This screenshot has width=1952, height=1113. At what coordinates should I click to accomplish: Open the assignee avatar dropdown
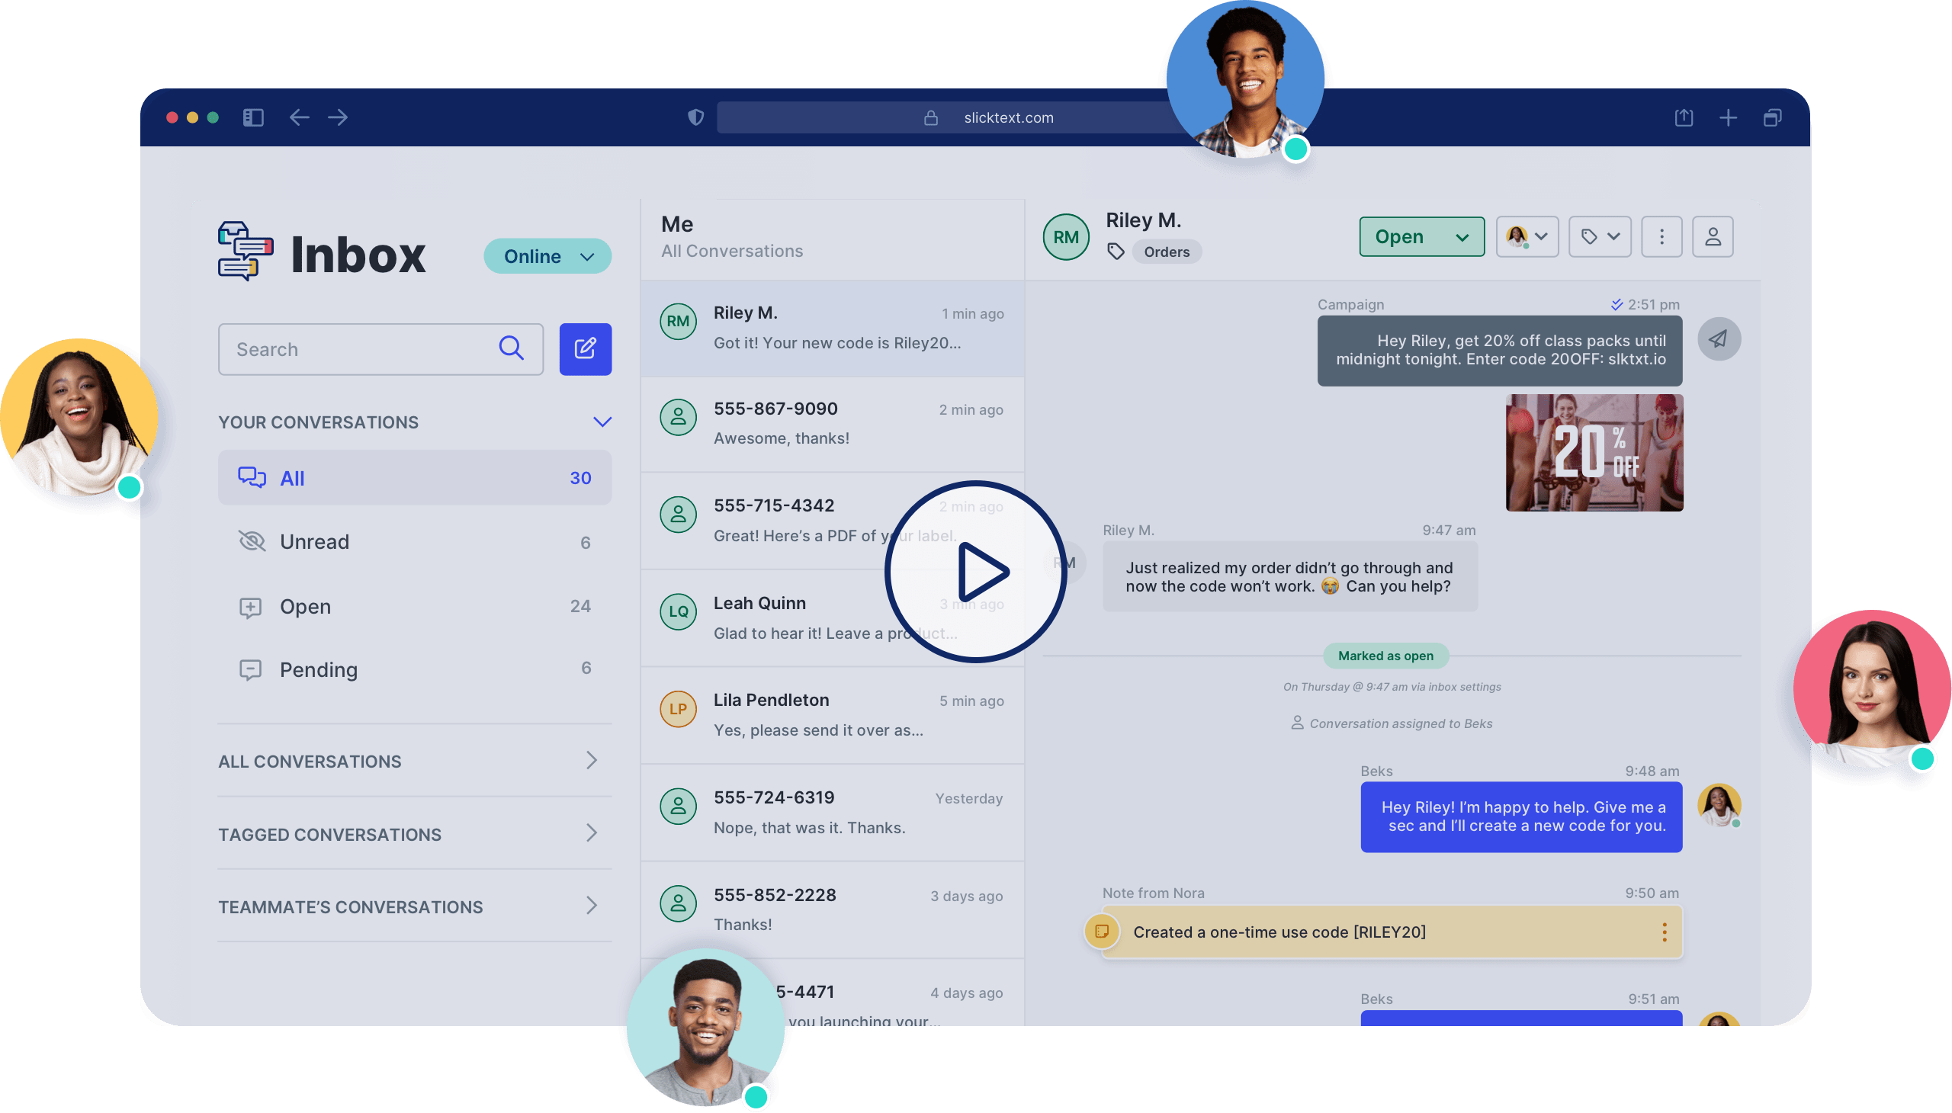(1527, 237)
